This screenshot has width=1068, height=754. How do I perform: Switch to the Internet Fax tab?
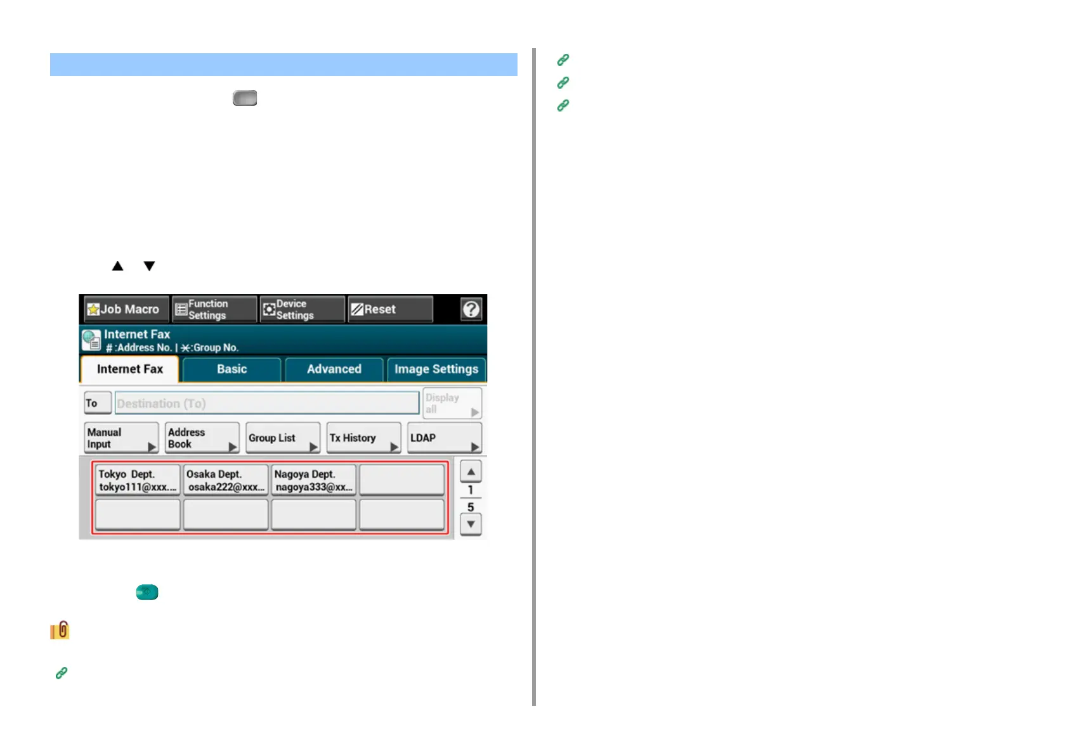(130, 369)
